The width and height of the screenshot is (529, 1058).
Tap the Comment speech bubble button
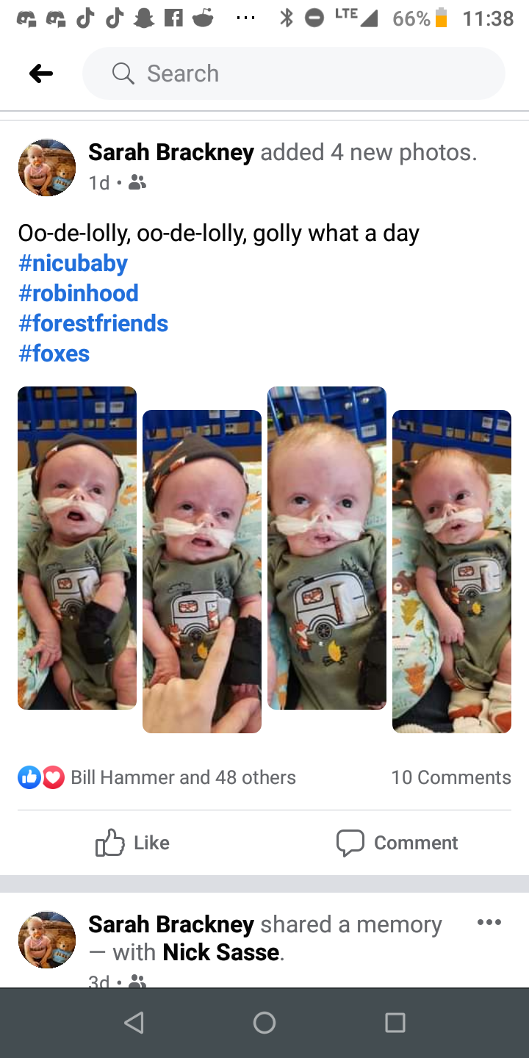point(397,843)
